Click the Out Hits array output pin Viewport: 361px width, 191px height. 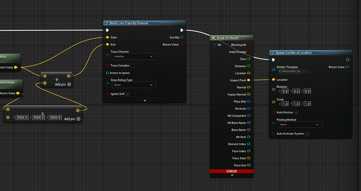[182, 37]
